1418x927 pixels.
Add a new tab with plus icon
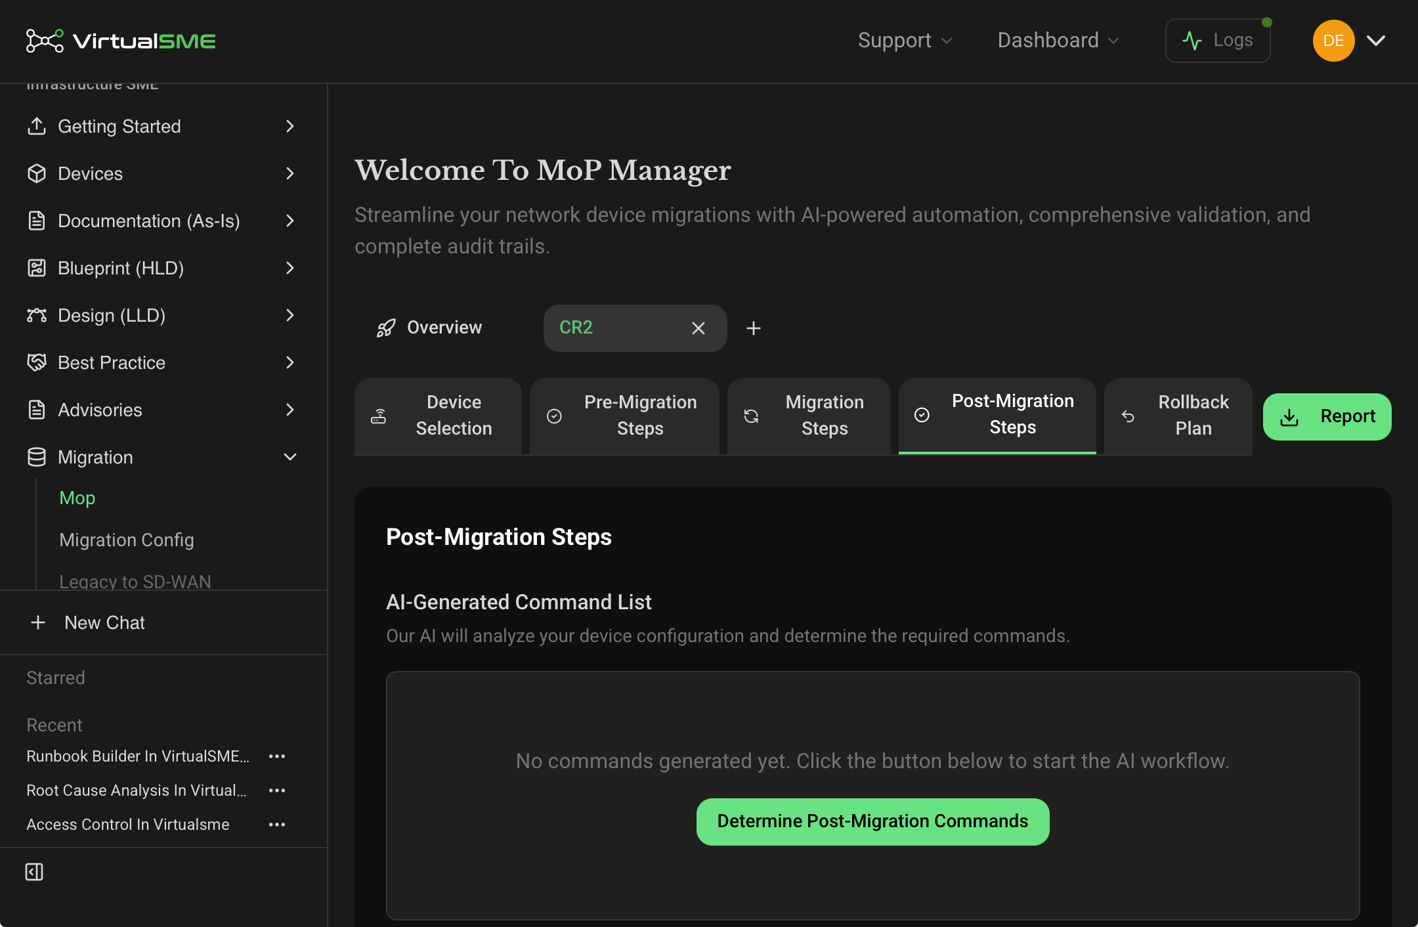pyautogui.click(x=754, y=328)
